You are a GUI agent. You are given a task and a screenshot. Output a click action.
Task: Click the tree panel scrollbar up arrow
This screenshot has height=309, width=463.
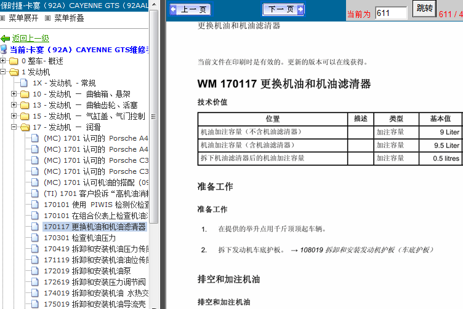coord(154,4)
